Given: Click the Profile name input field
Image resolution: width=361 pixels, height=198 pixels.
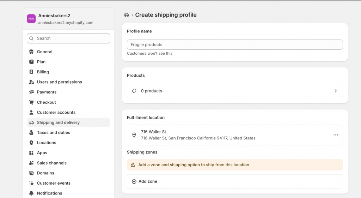Looking at the screenshot, I should click(235, 45).
